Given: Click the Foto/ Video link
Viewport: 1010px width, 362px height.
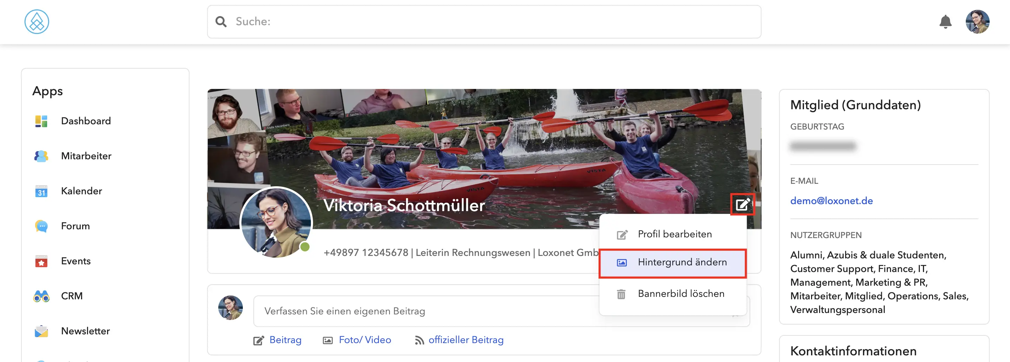Looking at the screenshot, I should [x=365, y=340].
